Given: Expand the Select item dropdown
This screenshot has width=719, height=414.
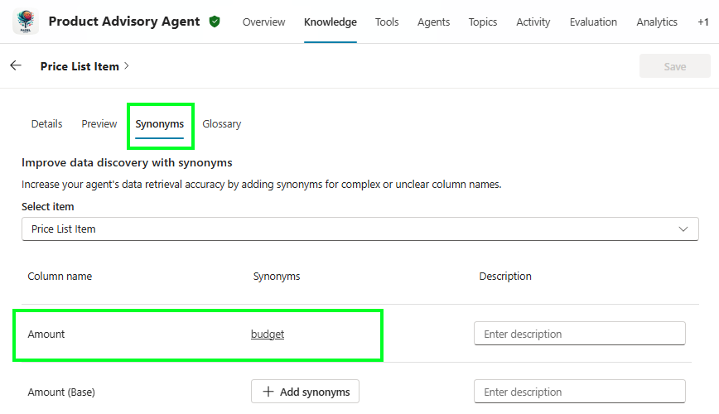Looking at the screenshot, I should [x=359, y=229].
